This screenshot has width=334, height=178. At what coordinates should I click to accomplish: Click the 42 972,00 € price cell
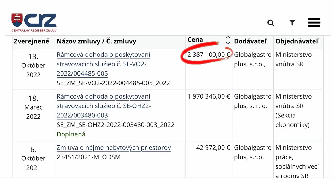coord(213,148)
